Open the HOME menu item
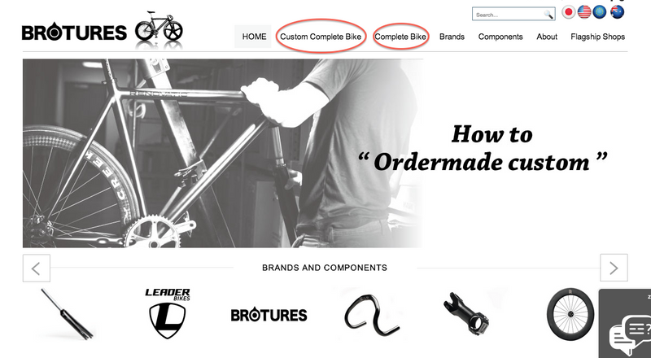This screenshot has height=358, width=651. 254,37
